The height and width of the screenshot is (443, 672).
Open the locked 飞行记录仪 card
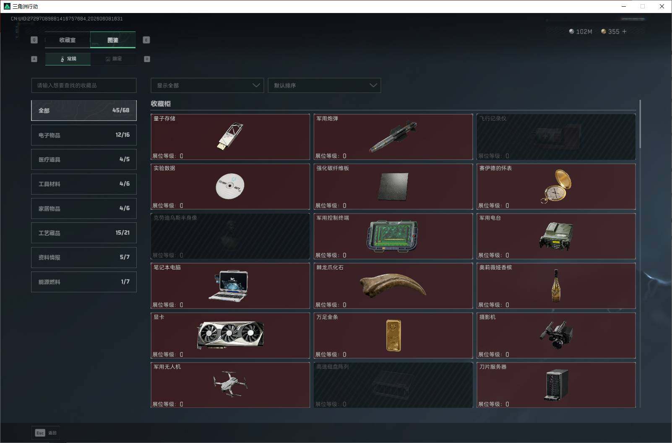[556, 137]
